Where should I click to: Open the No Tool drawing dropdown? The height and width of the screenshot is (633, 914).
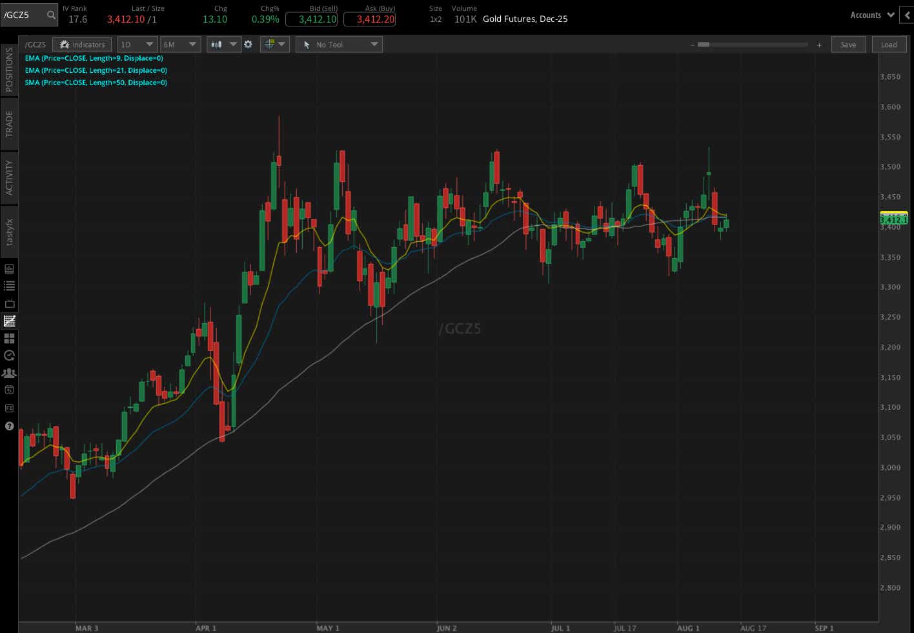click(x=339, y=45)
